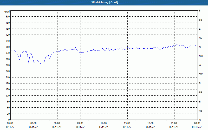Pick the 390 degree axis label
The height and width of the screenshot is (130, 208).
(x=8, y=41)
